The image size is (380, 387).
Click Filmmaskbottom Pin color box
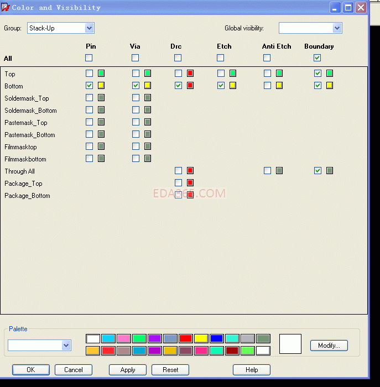(101, 159)
